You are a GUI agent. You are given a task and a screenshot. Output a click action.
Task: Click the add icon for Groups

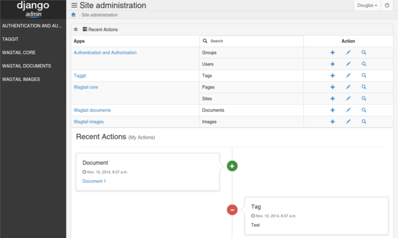[332, 53]
